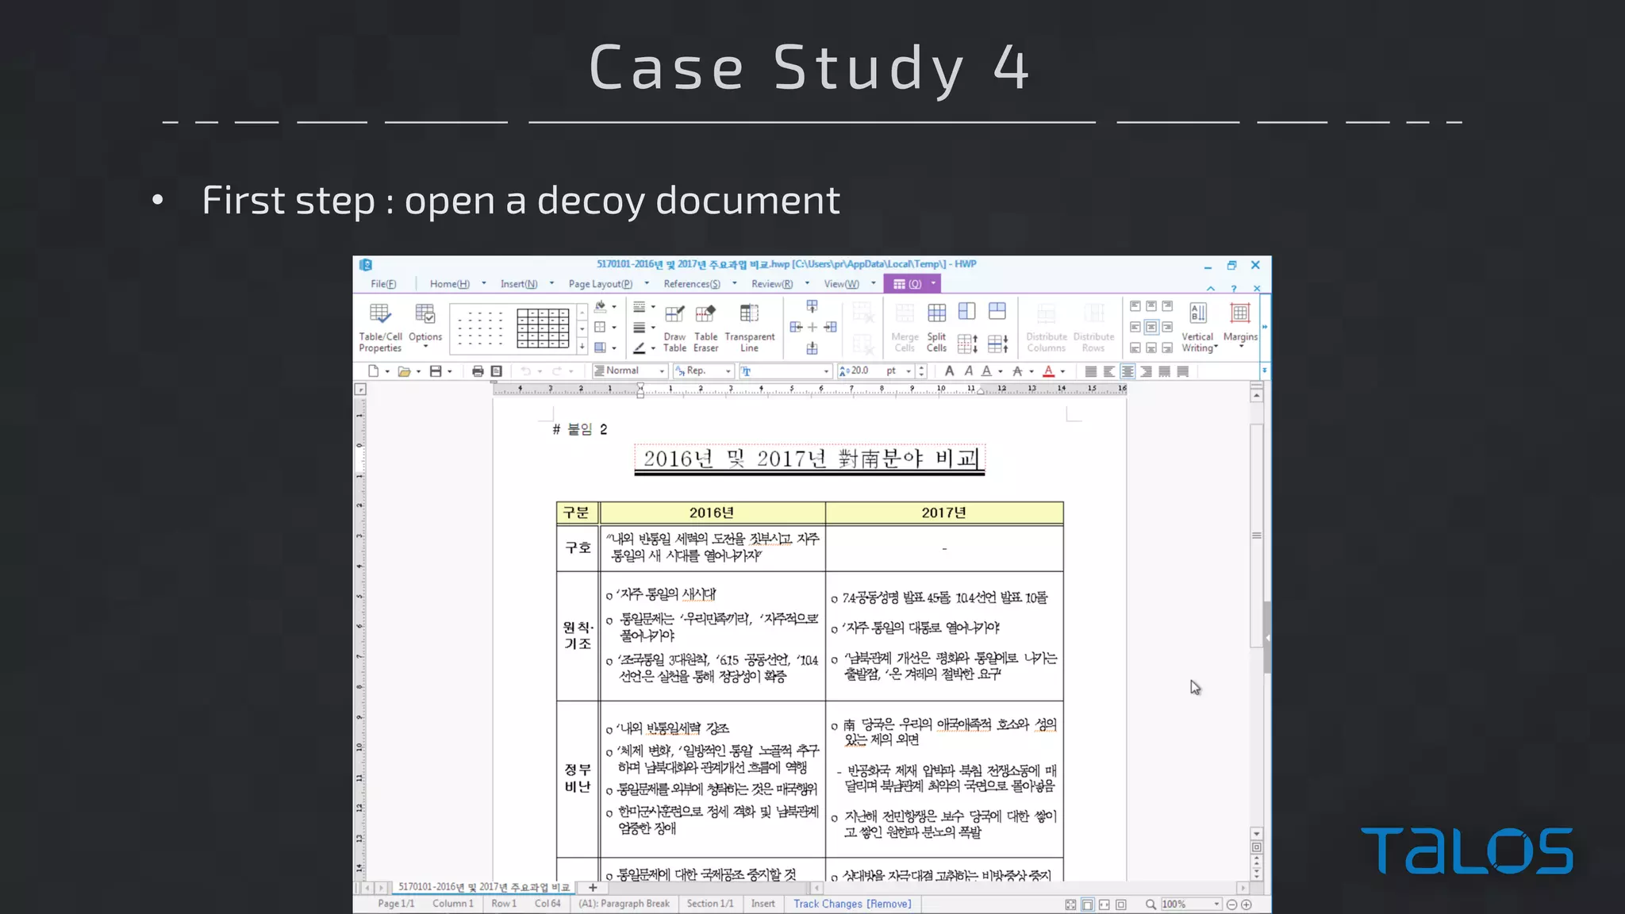Screen dimensions: 1625x914
Task: Toggle the Transparent Line option
Action: click(749, 327)
